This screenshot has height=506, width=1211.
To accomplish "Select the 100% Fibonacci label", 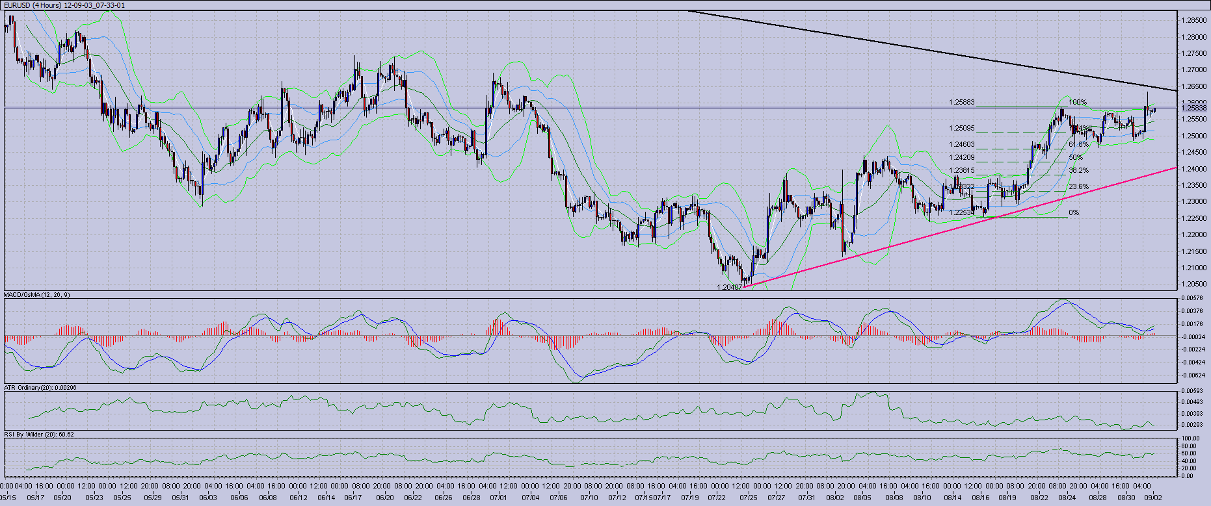I will [1078, 103].
